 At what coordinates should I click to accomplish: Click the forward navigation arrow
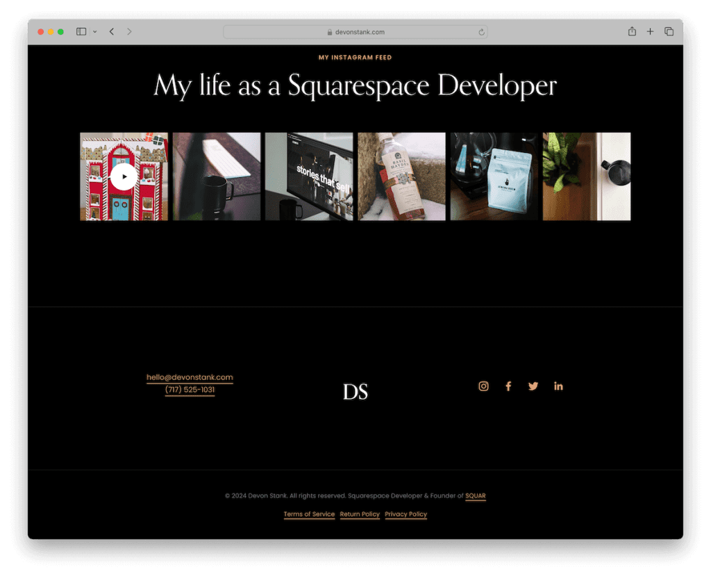pos(130,31)
